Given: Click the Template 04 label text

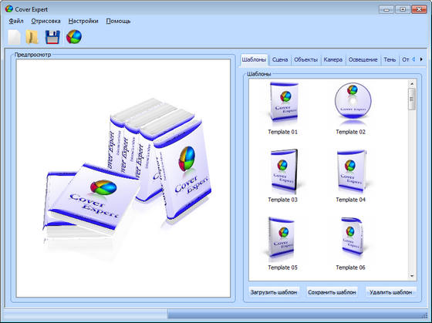Looking at the screenshot, I should point(350,200).
